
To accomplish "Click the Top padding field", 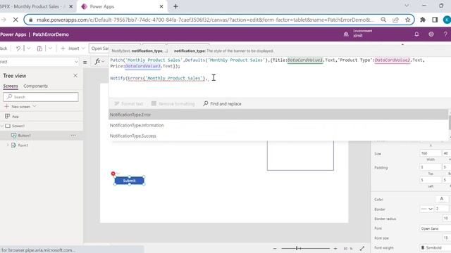I will pos(431,167).
